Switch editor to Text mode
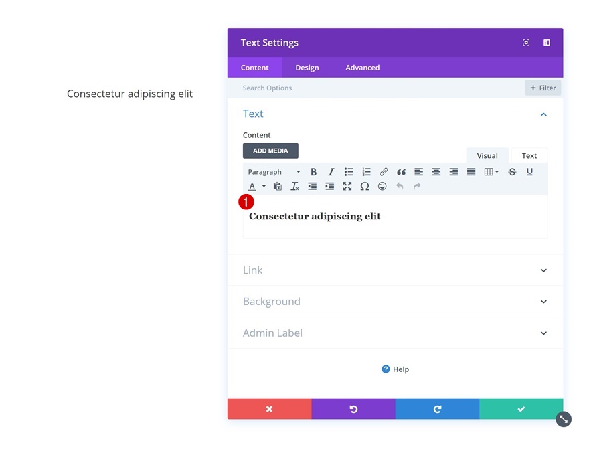The height and width of the screenshot is (449, 589). coord(529,155)
